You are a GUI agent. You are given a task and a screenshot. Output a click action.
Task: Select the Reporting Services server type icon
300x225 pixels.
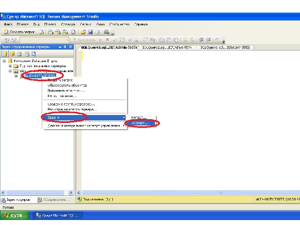tap(20, 54)
